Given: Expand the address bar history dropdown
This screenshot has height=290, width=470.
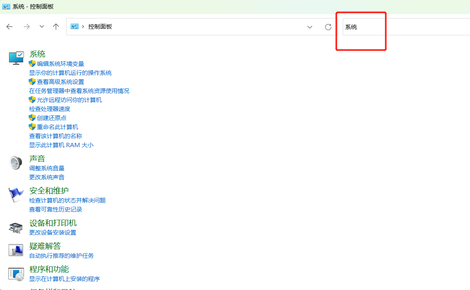Looking at the screenshot, I should 310,27.
